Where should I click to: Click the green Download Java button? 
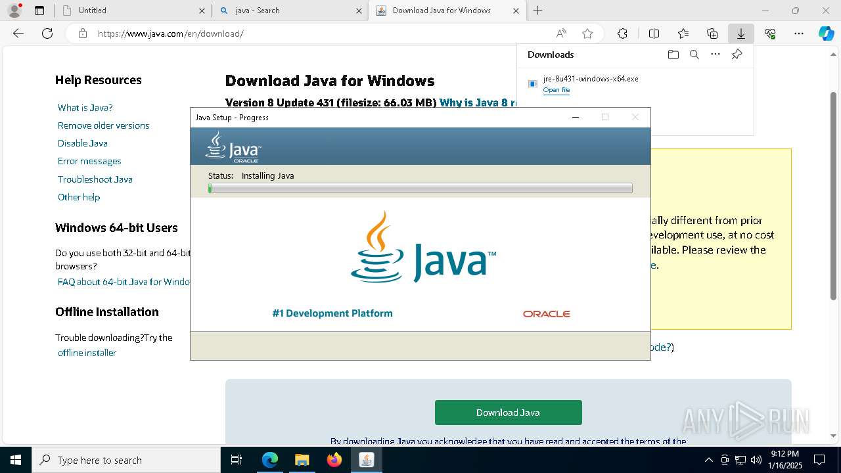(x=508, y=413)
